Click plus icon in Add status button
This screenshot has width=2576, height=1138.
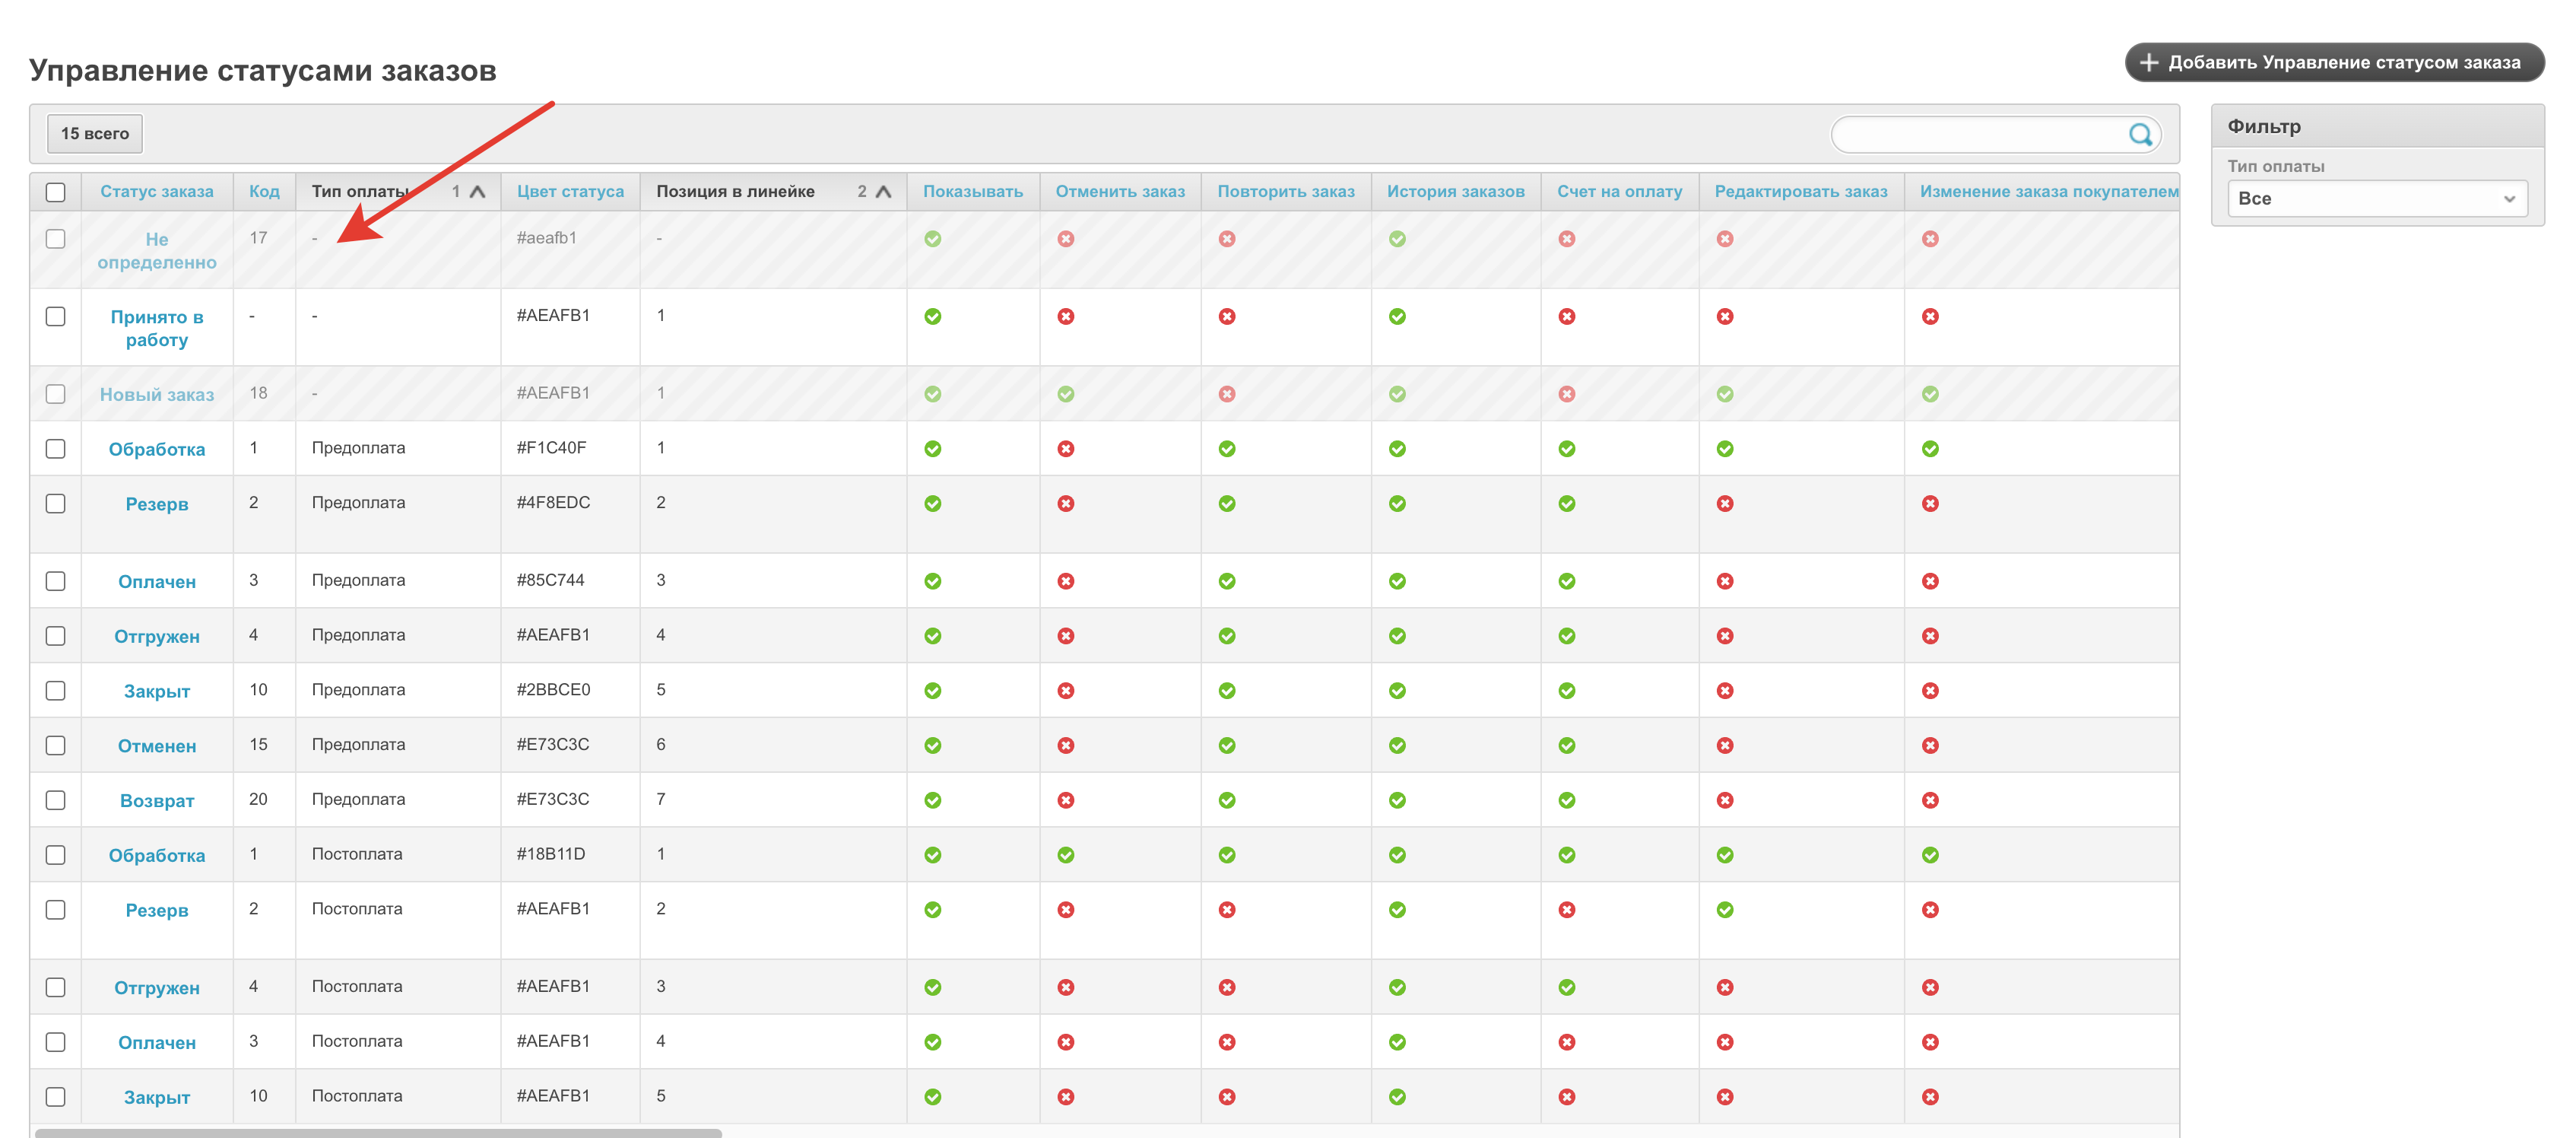(2148, 62)
